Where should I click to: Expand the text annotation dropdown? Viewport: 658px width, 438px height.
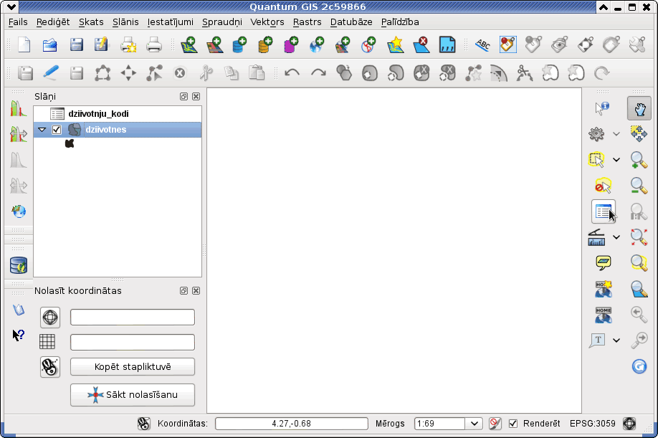click(616, 341)
